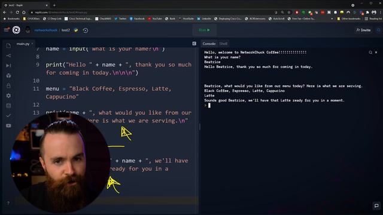Click the console line "Hello Beatrice, thank you"
The width and height of the screenshot is (383, 215).
[258, 67]
